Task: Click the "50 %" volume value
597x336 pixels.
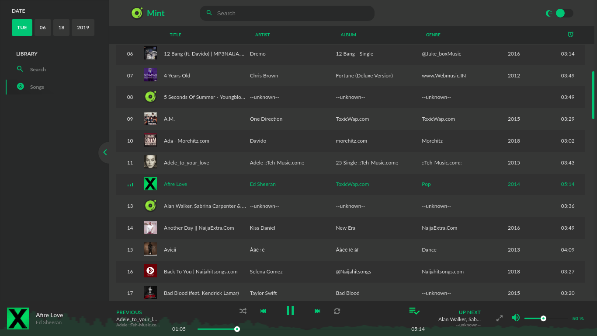Action: 578,318
